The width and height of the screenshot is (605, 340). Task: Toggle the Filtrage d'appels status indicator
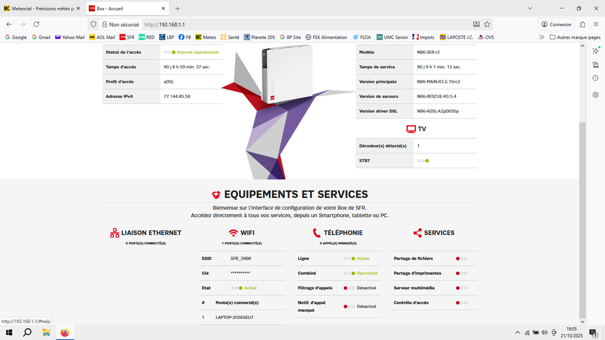(x=349, y=288)
